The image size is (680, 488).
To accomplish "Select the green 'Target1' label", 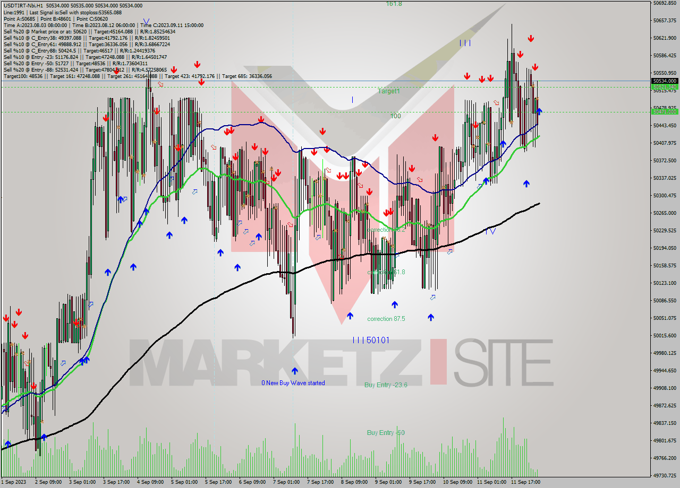I will (x=388, y=91).
